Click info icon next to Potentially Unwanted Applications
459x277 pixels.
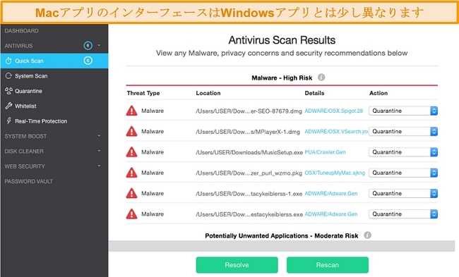tap(367, 235)
